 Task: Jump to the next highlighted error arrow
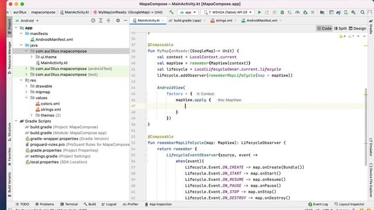point(364,36)
